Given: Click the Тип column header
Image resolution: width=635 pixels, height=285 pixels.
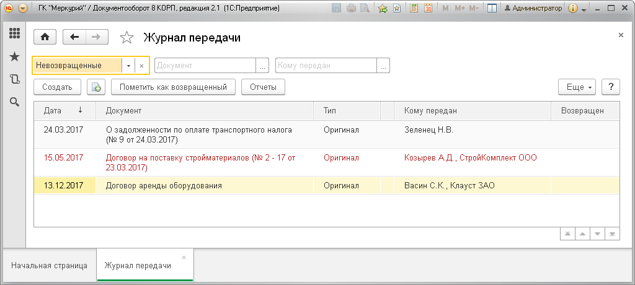Looking at the screenshot, I should [347, 111].
